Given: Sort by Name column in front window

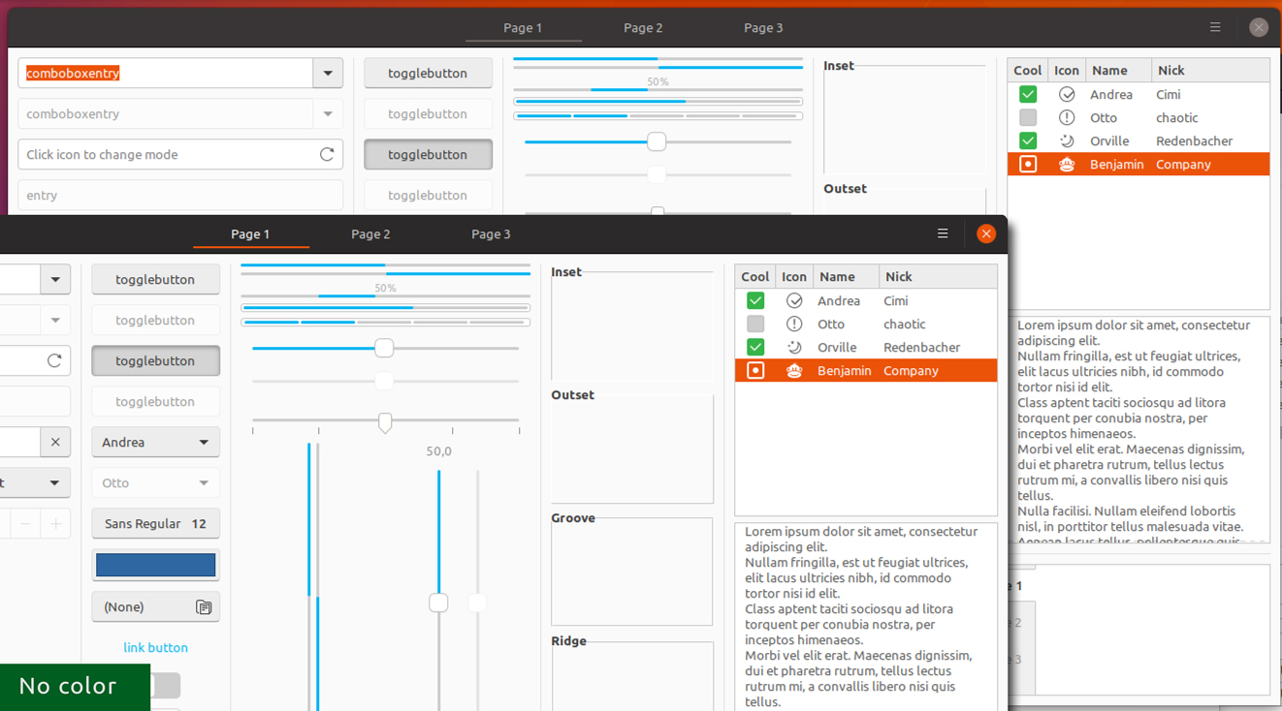Looking at the screenshot, I should pyautogui.click(x=846, y=276).
